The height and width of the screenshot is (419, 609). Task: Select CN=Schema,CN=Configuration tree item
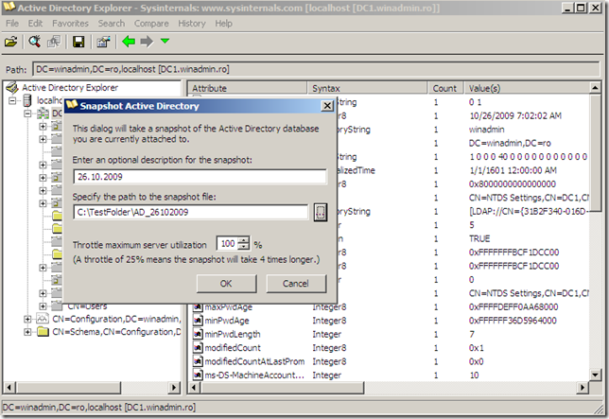pos(116,332)
